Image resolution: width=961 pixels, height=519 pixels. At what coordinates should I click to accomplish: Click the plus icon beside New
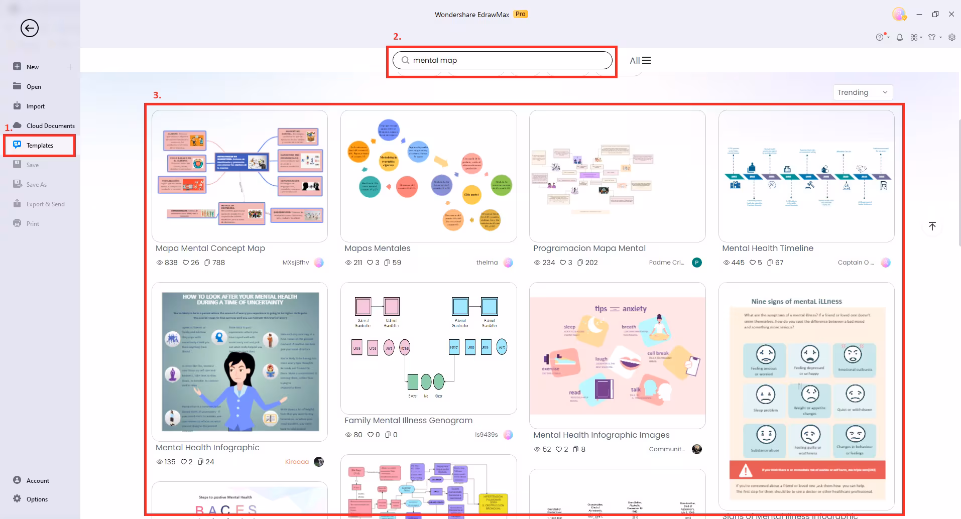click(70, 67)
